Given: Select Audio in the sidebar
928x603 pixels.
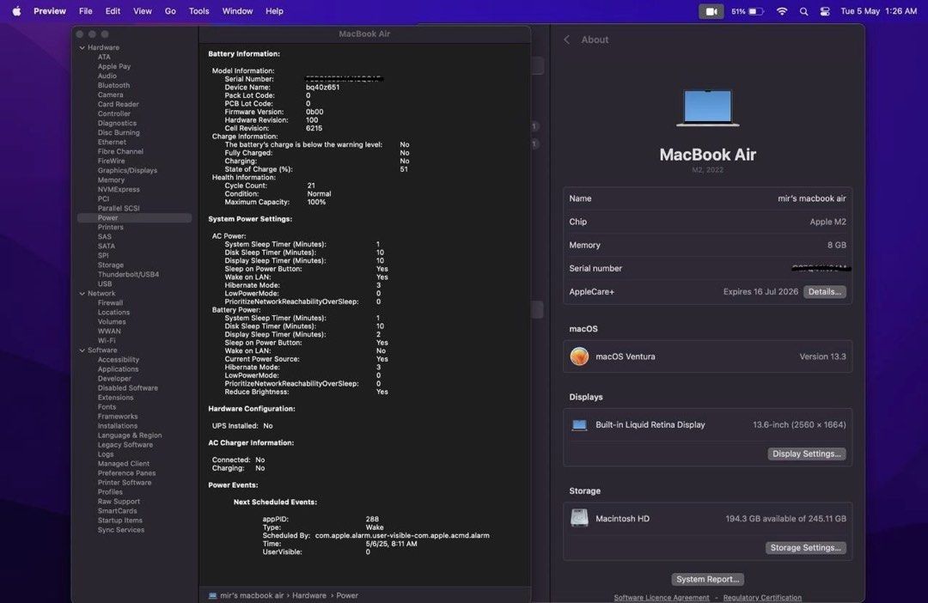Looking at the screenshot, I should tap(107, 76).
